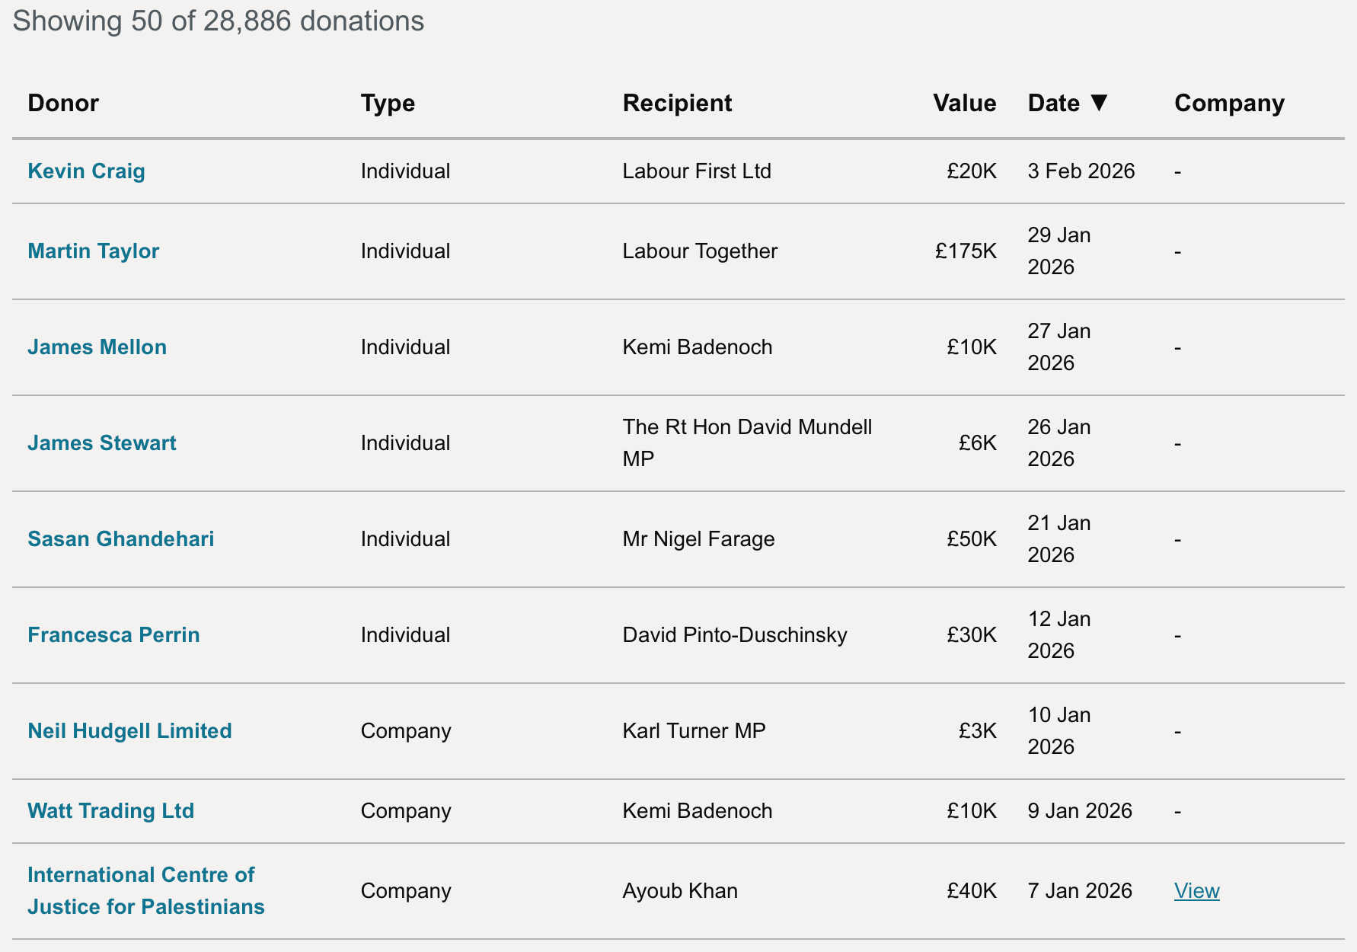
Task: Sort donations by Value column
Action: coord(964,103)
